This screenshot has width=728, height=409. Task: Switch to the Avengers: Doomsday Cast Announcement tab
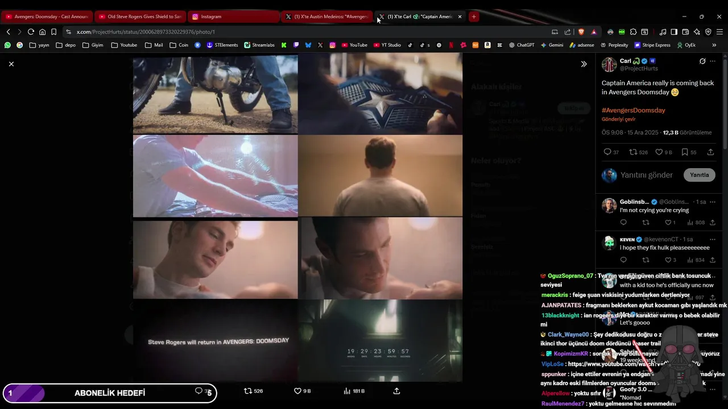[47, 16]
